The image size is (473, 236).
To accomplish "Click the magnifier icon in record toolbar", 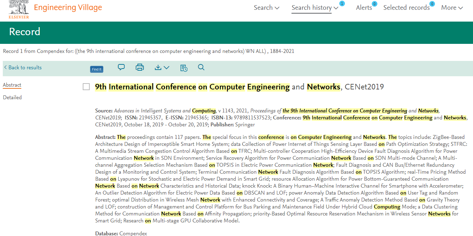I will [x=201, y=68].
